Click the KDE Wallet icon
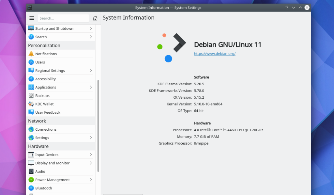The image size is (334, 195). tap(31, 104)
